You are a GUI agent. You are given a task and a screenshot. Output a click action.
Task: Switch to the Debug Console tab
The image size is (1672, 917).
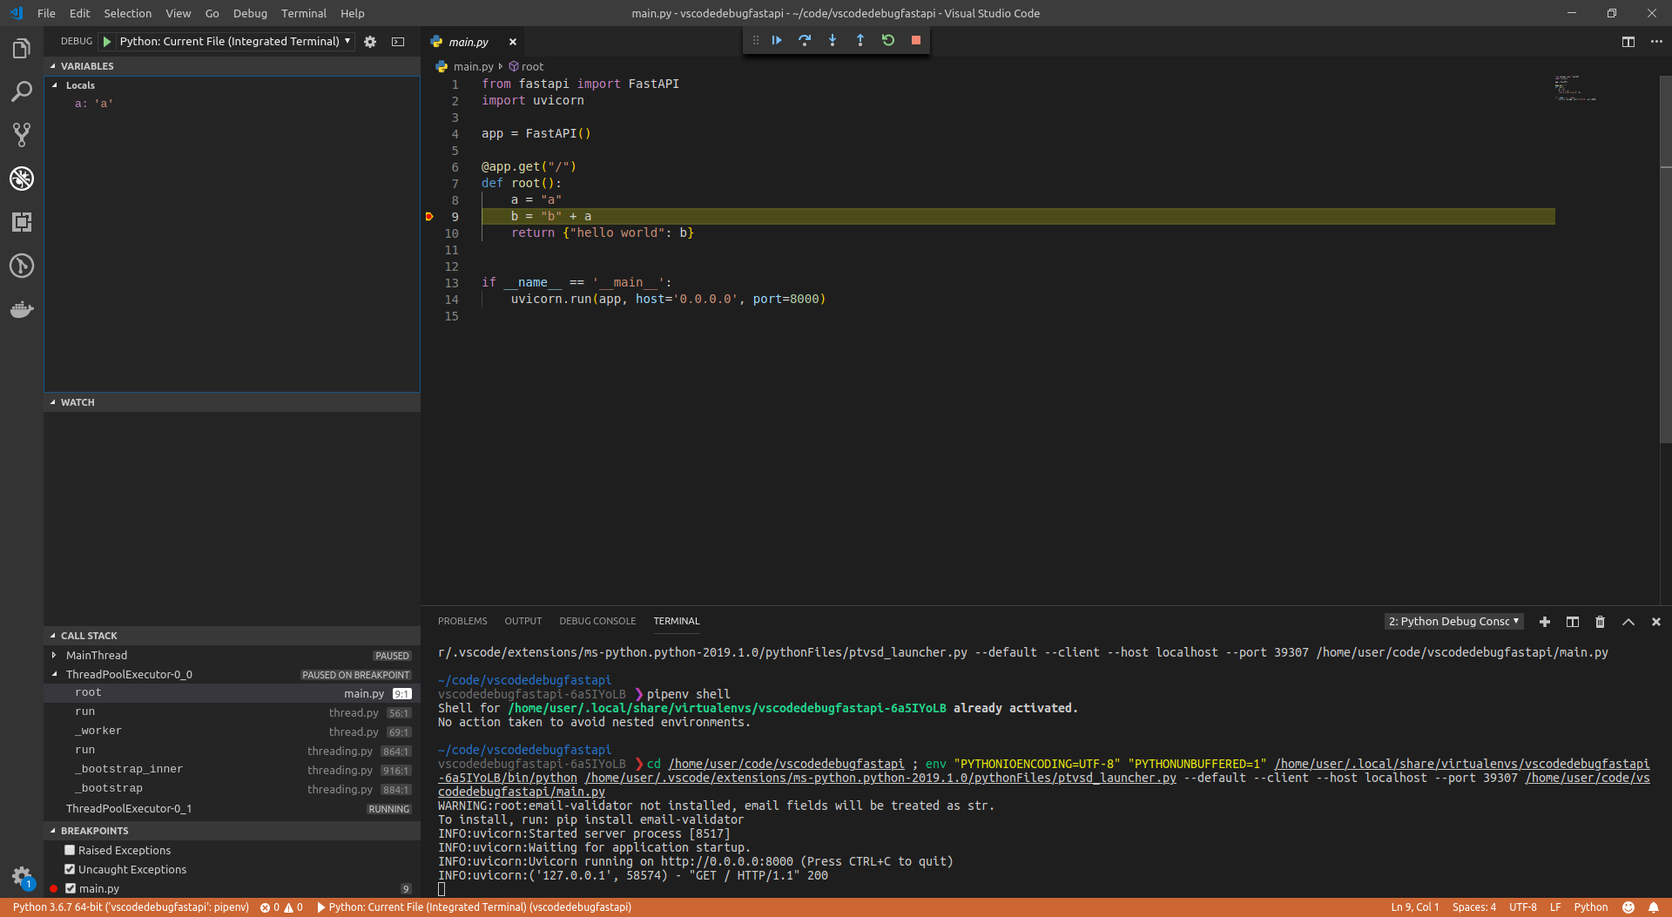tap(597, 621)
